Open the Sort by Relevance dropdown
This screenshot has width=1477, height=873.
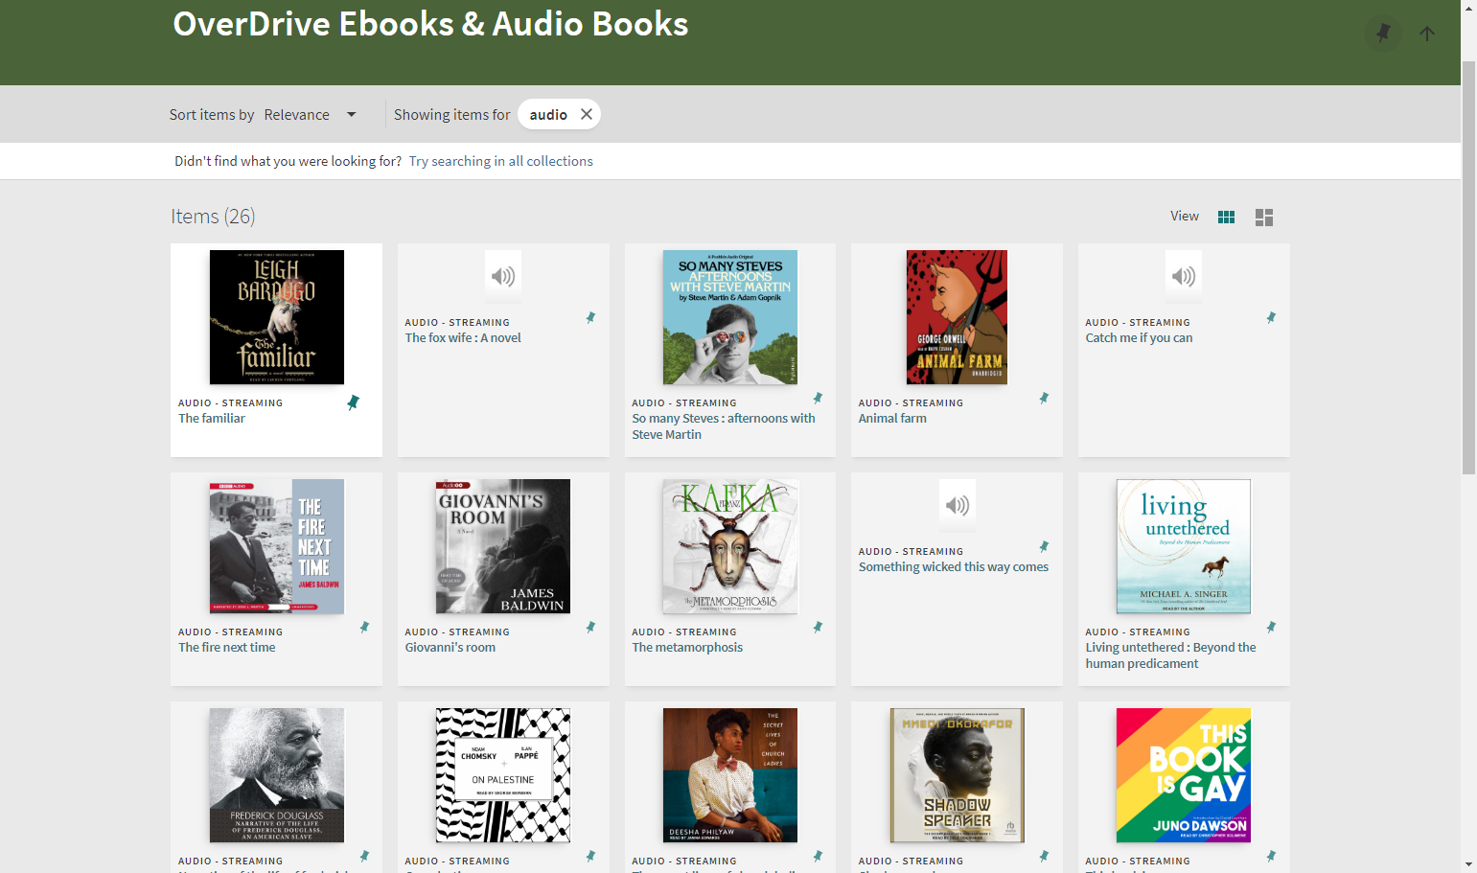click(310, 115)
